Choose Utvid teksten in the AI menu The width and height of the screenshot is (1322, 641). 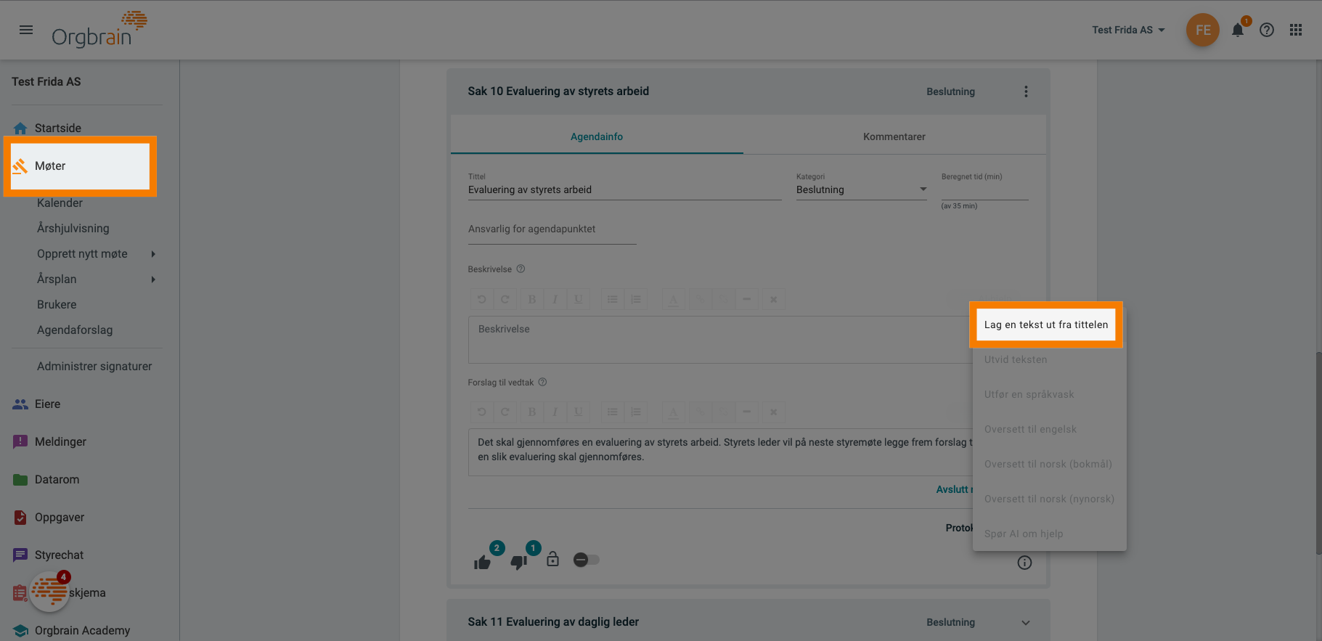[x=1050, y=359]
